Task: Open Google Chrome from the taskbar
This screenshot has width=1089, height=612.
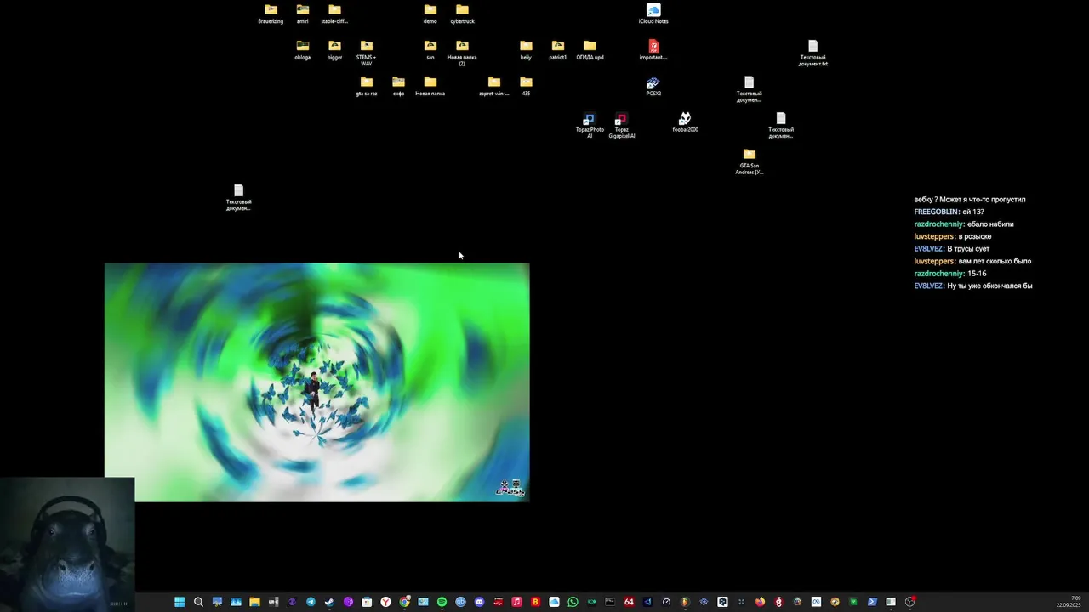Action: [x=405, y=602]
